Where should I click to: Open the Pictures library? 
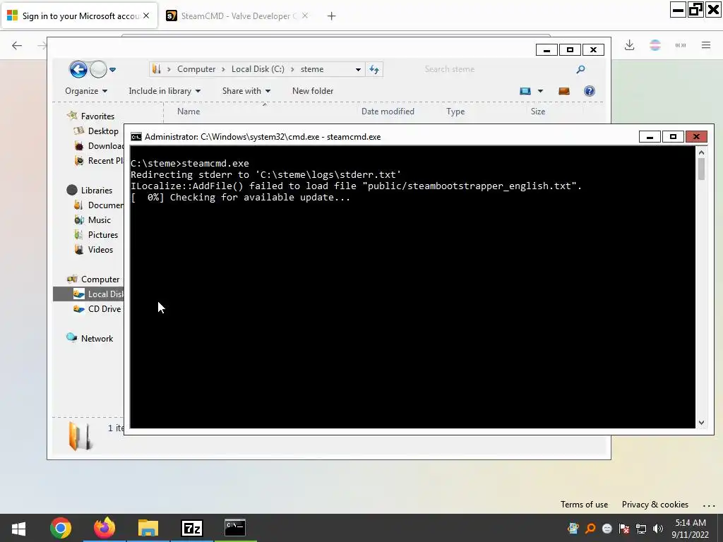pos(103,234)
